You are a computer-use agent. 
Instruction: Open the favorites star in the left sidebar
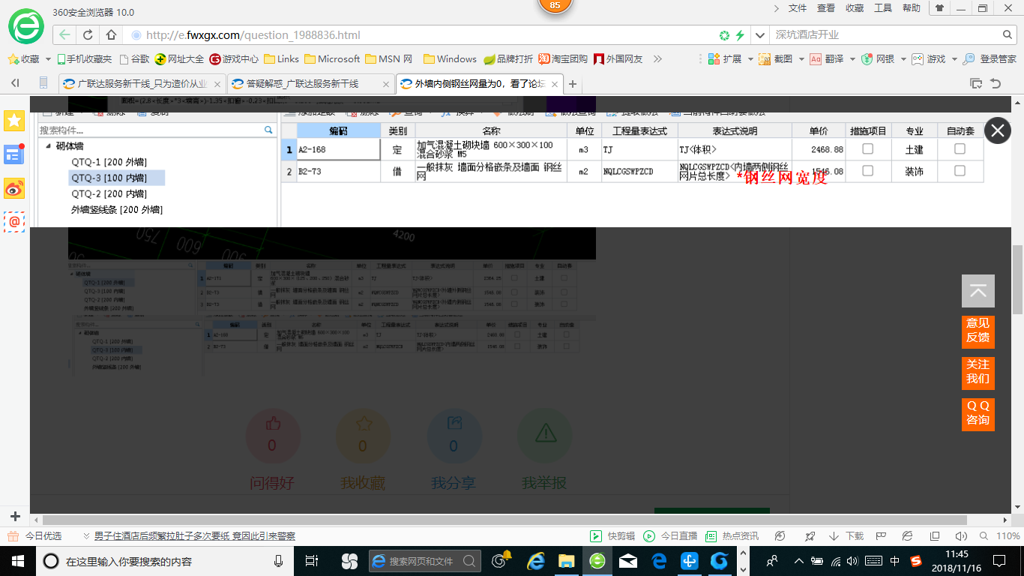pyautogui.click(x=14, y=120)
